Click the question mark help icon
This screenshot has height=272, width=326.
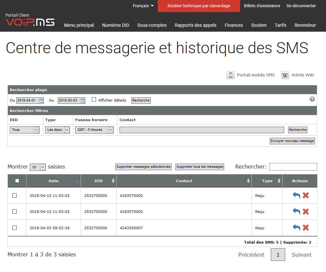click(312, 99)
